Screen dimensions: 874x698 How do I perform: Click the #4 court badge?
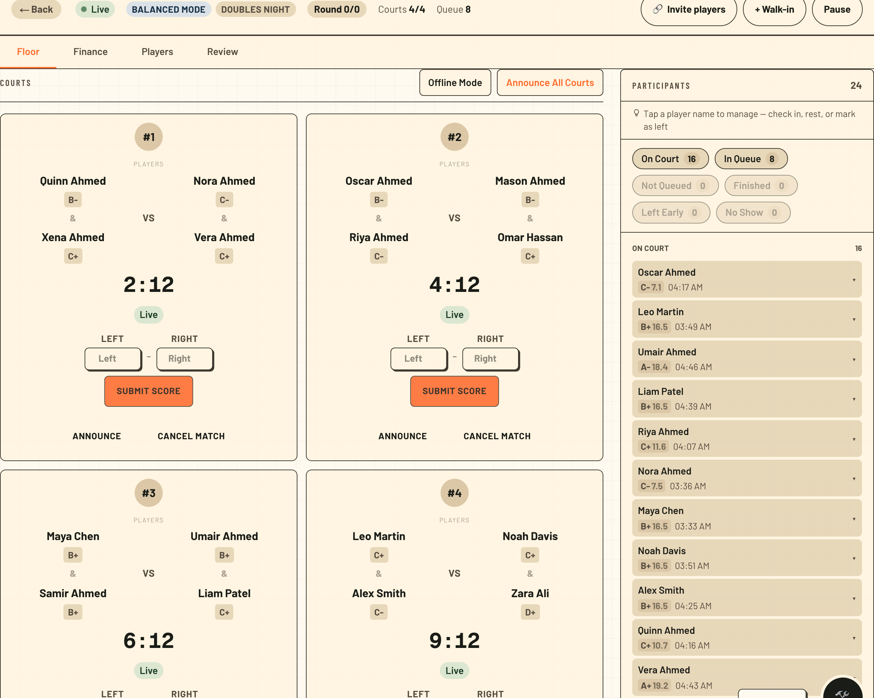click(454, 493)
